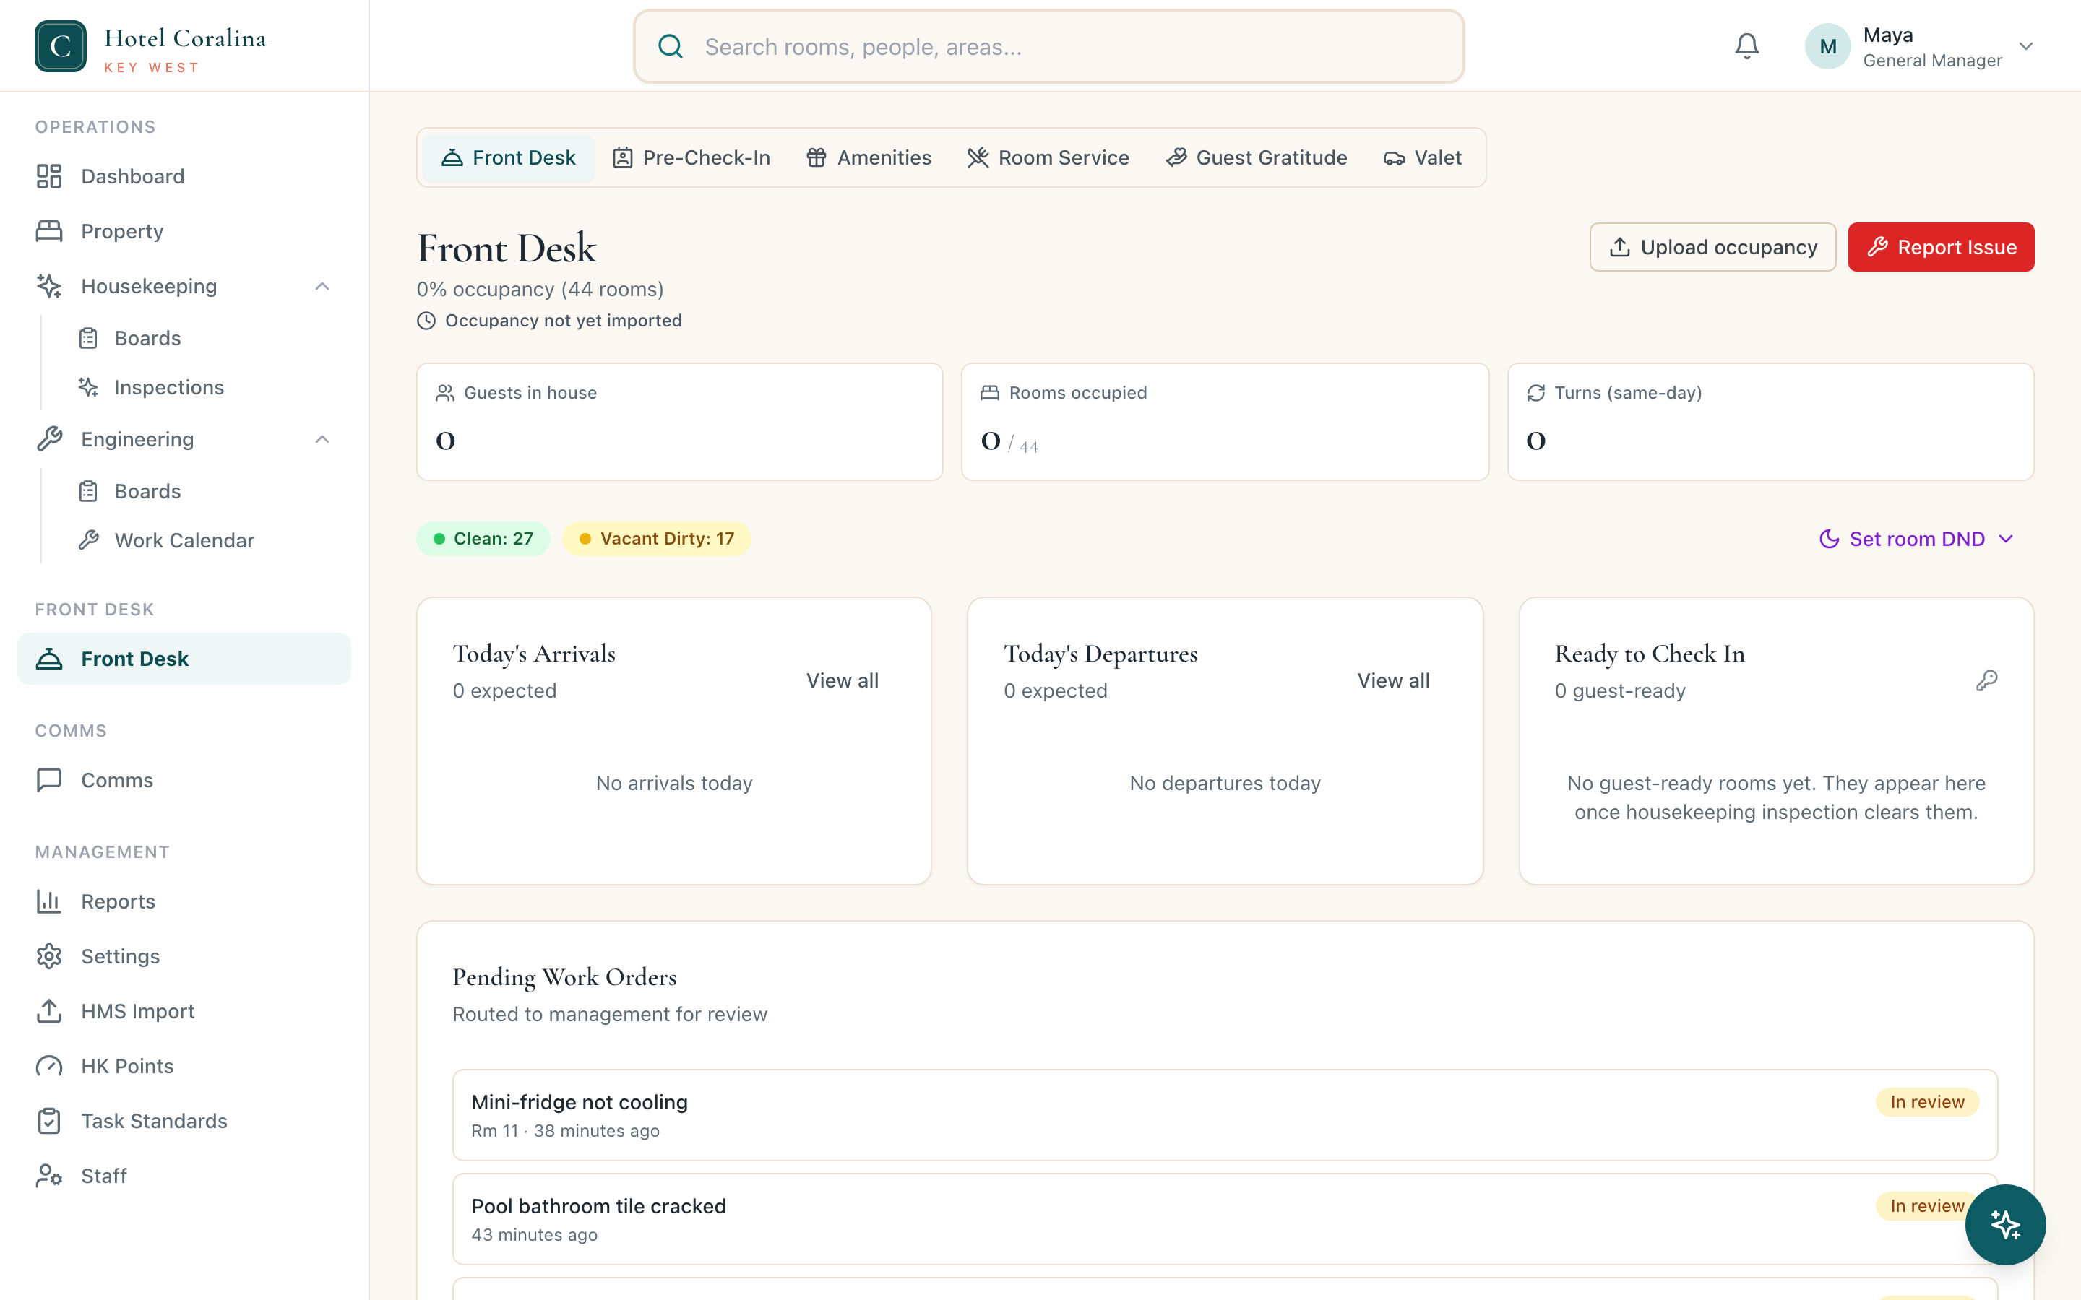Click the red Report Issue button

[1941, 248]
